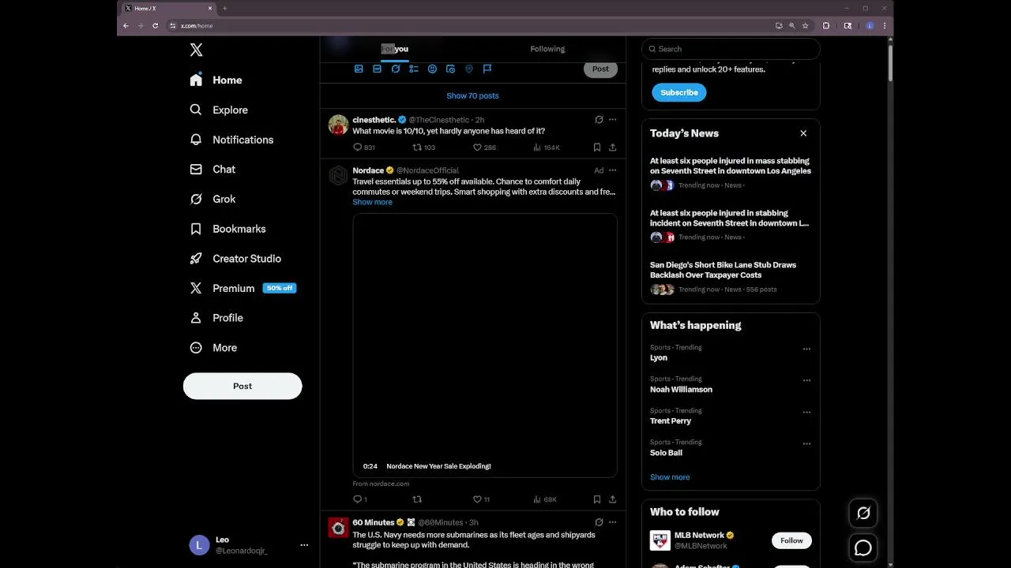Click the Search input field
Image resolution: width=1011 pixels, height=568 pixels.
tap(731, 49)
